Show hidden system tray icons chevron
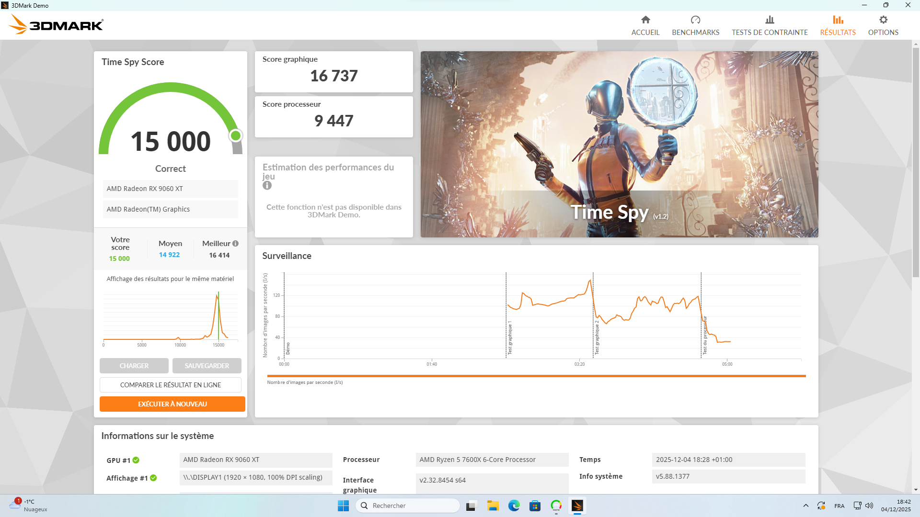 pyautogui.click(x=805, y=506)
